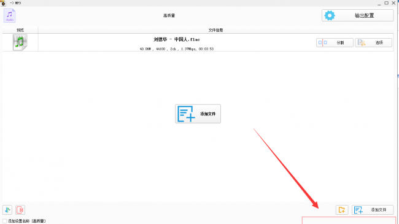This screenshot has height=224, width=399.
Task: Click the bottom-right 添加文件 button
Action: tap(373, 210)
